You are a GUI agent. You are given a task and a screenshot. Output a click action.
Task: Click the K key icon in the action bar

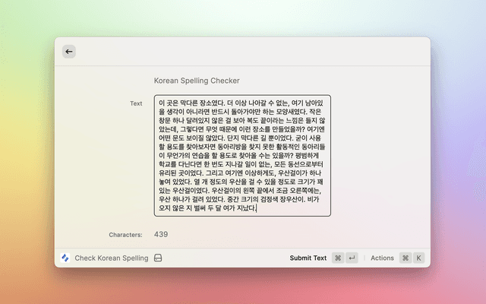point(418,258)
